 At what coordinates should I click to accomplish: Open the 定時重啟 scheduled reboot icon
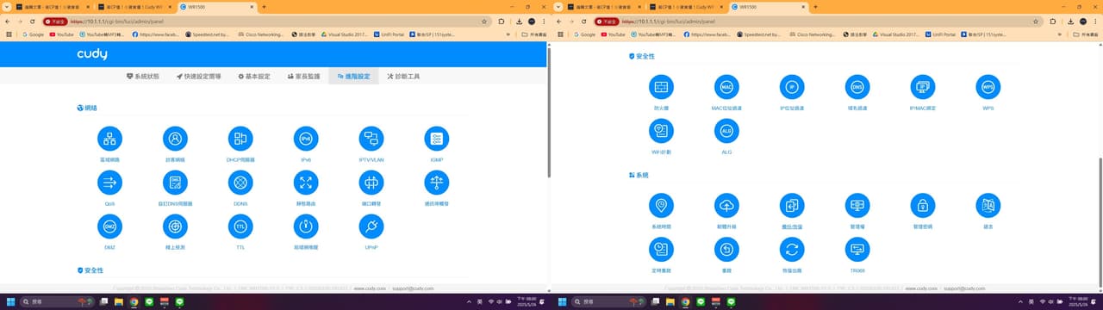tap(661, 249)
